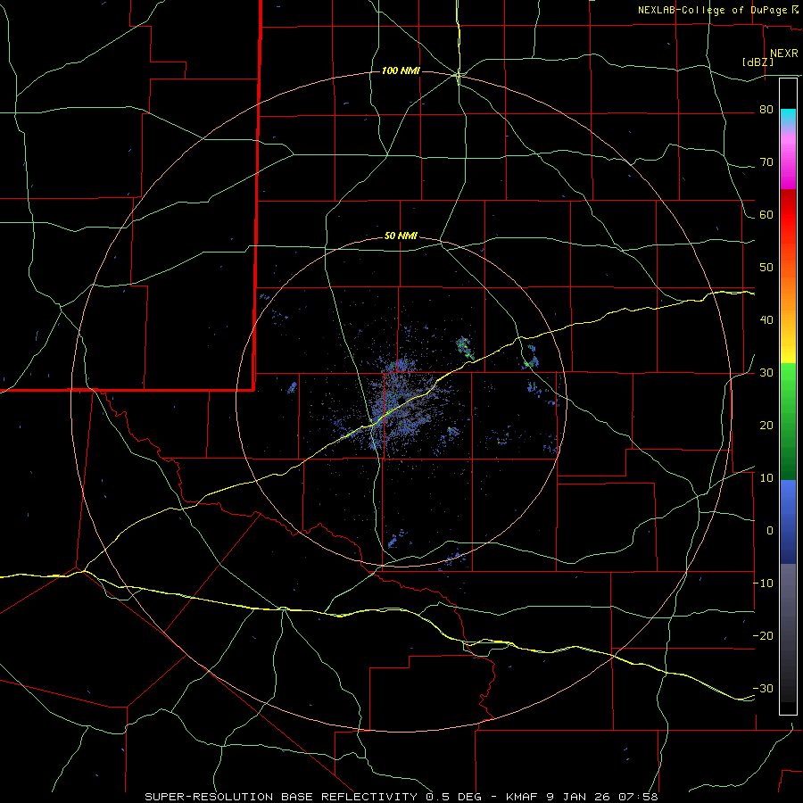Screen dimensions: 803x803
Task: Click the [dBZ] units label
Action: point(757,62)
